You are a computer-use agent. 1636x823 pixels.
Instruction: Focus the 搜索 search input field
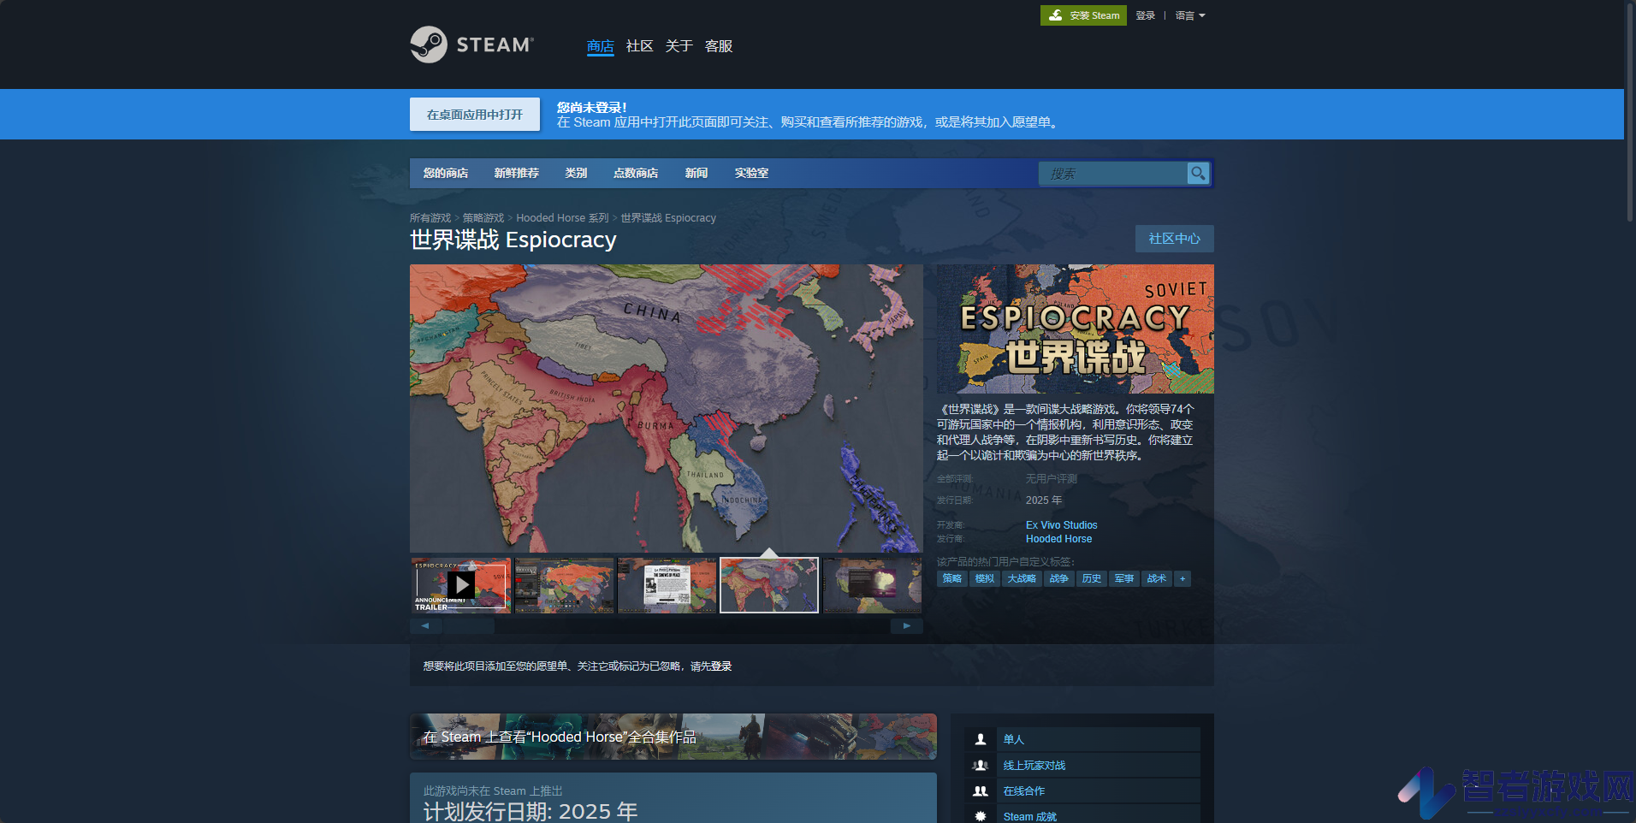pyautogui.click(x=1113, y=174)
